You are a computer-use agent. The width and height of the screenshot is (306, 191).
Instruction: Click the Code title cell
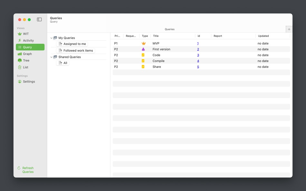pyautogui.click(x=156, y=55)
